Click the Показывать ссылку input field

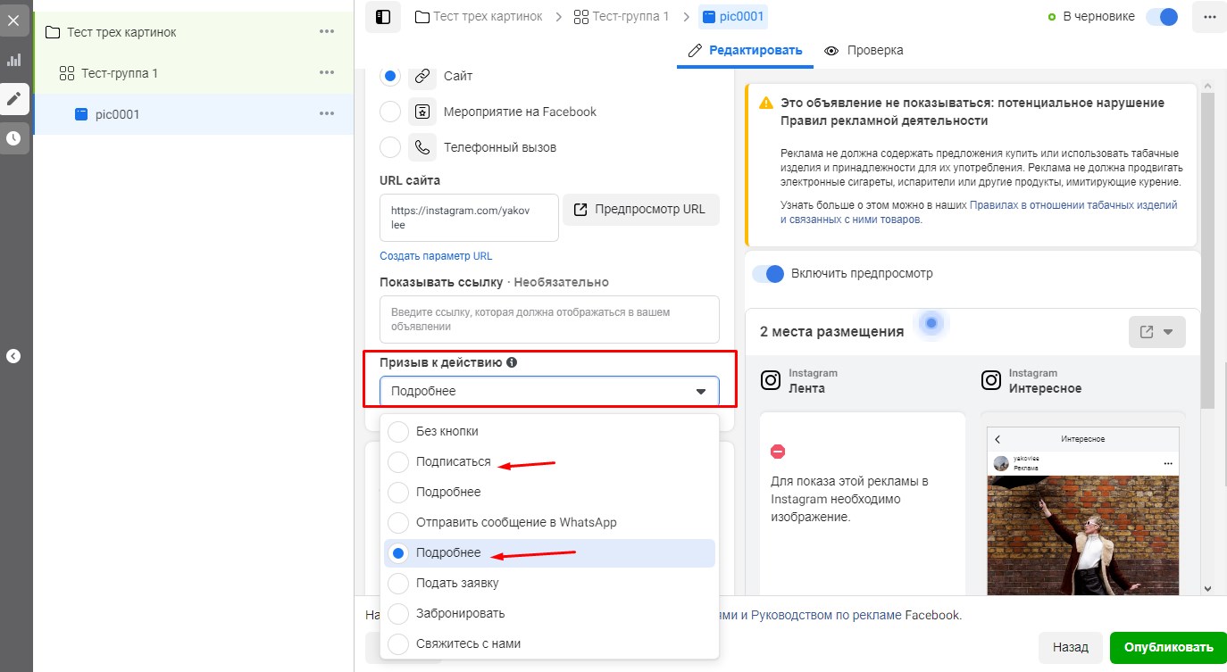click(549, 319)
